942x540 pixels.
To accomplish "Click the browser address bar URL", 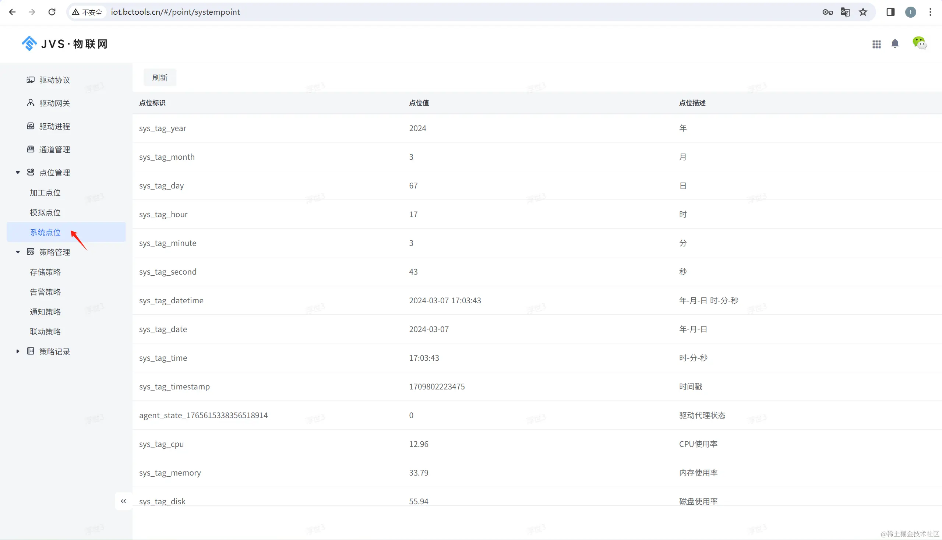I will (175, 12).
